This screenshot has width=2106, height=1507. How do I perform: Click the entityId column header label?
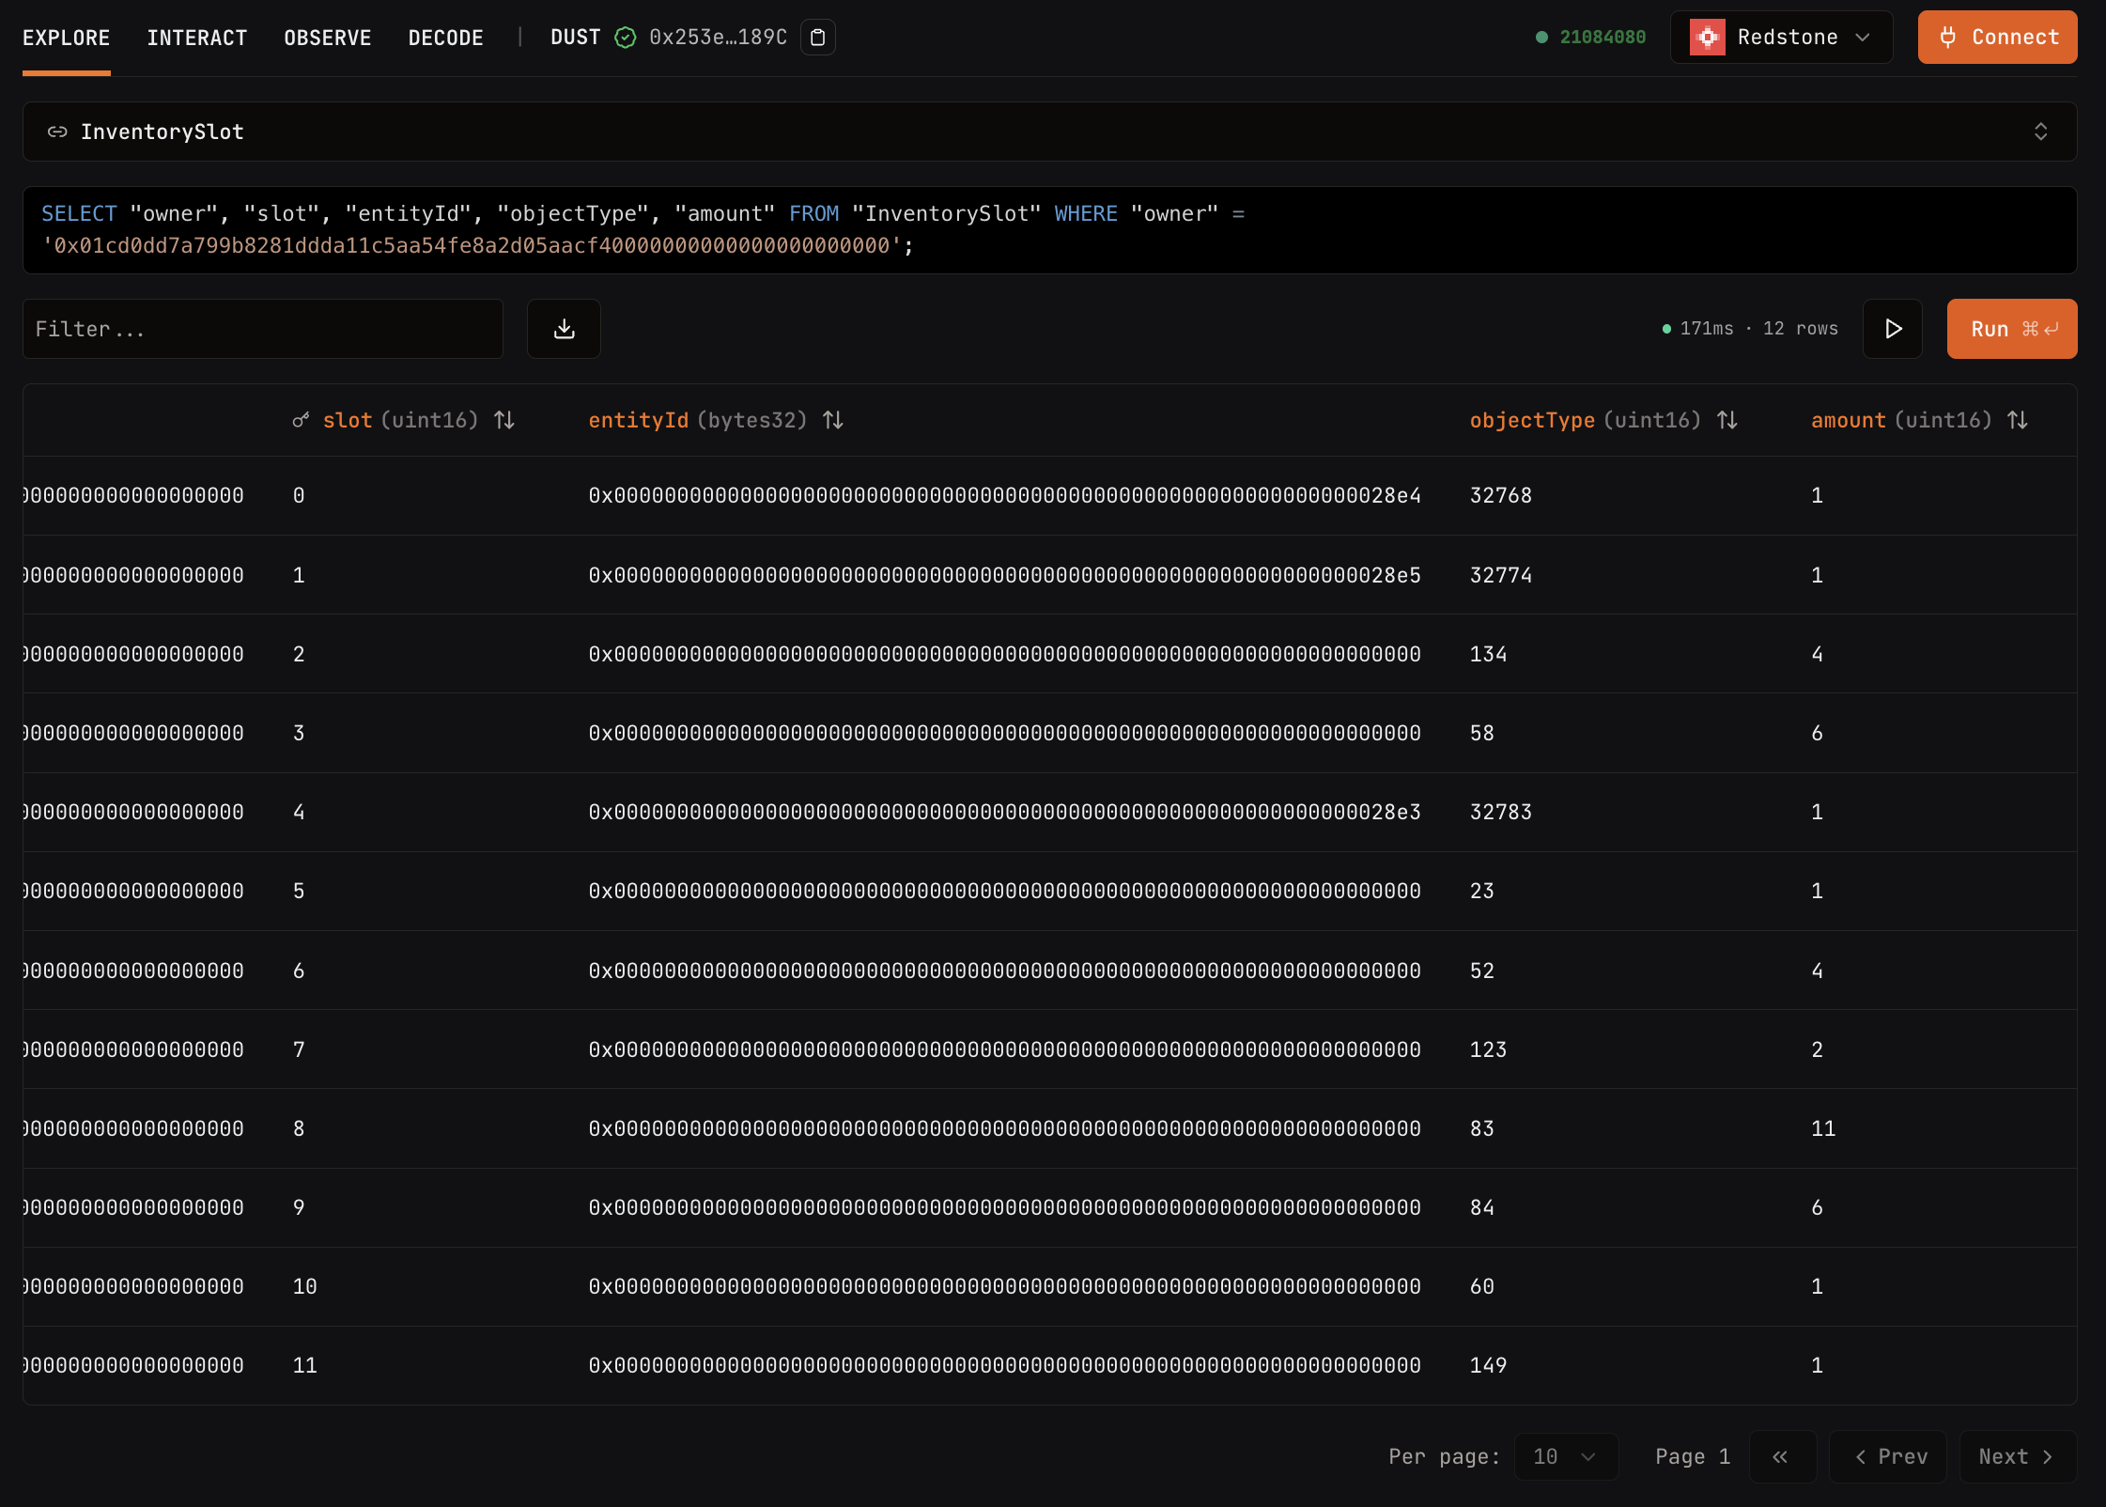pos(639,420)
